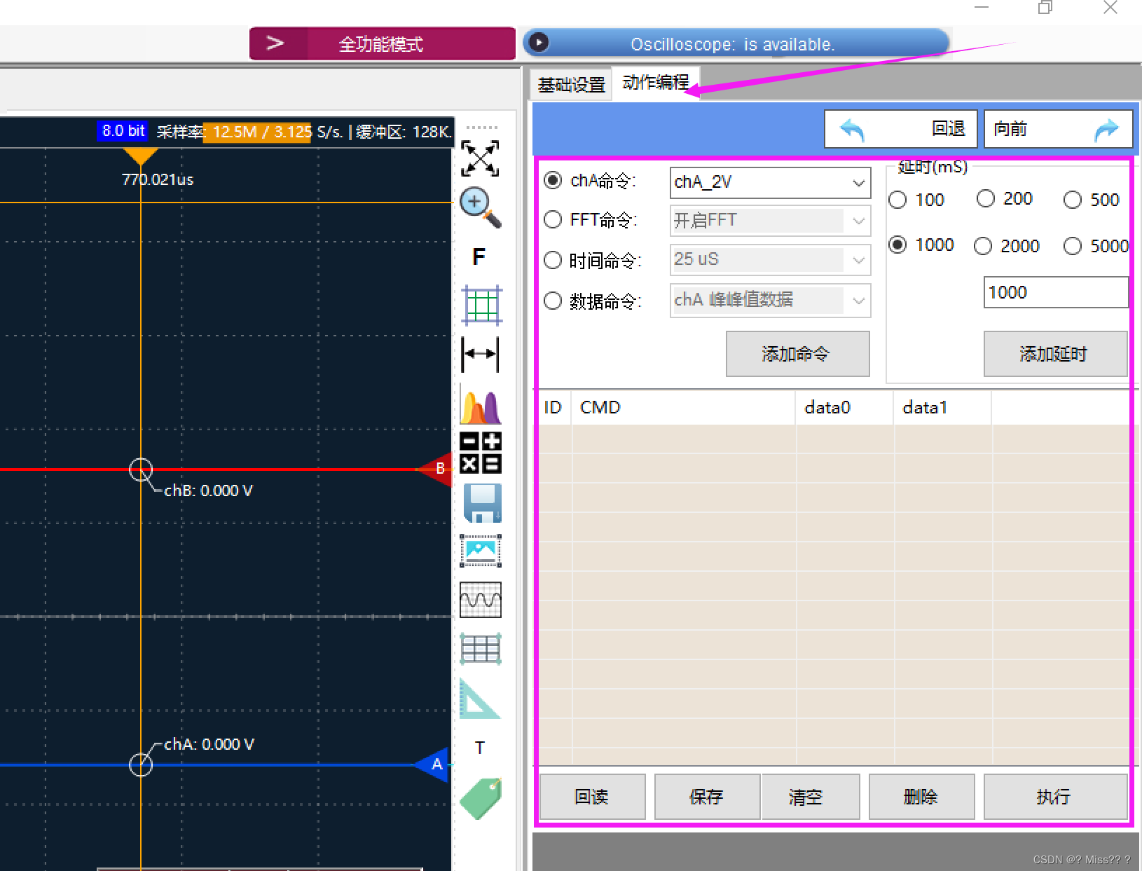The height and width of the screenshot is (871, 1142).
Task: Open the math calculator operations icon
Action: click(x=480, y=452)
